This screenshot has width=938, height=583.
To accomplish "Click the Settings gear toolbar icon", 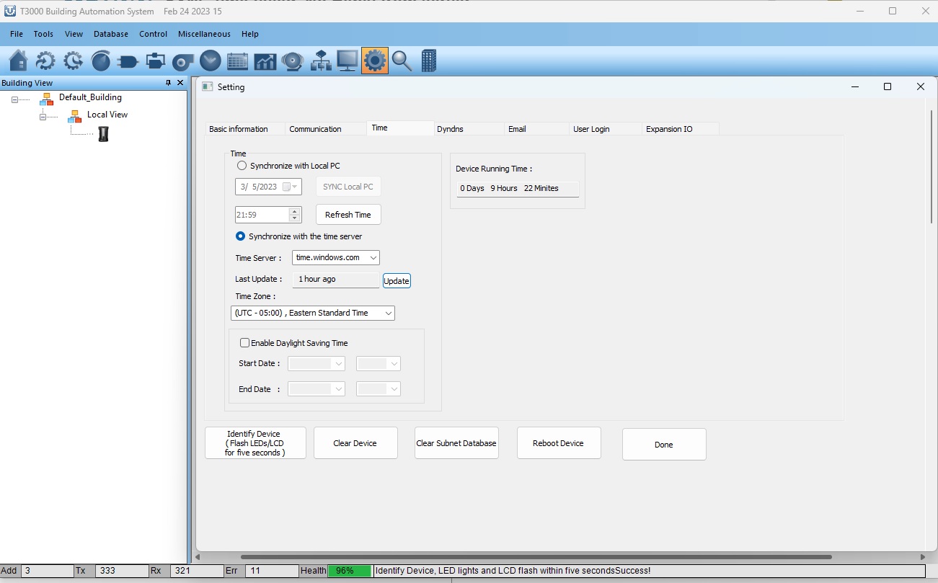I will pos(374,61).
